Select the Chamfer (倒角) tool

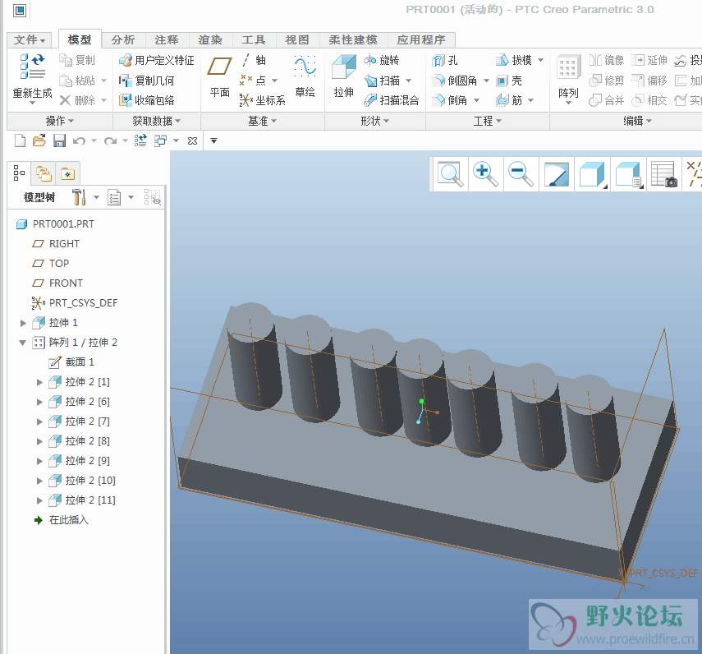point(449,100)
